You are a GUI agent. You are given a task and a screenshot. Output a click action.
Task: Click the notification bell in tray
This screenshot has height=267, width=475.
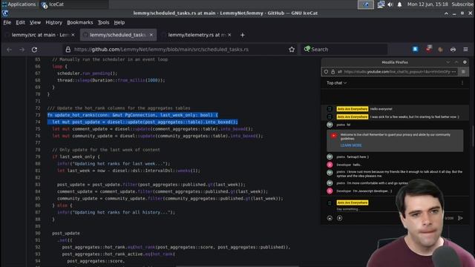tap(399, 4)
